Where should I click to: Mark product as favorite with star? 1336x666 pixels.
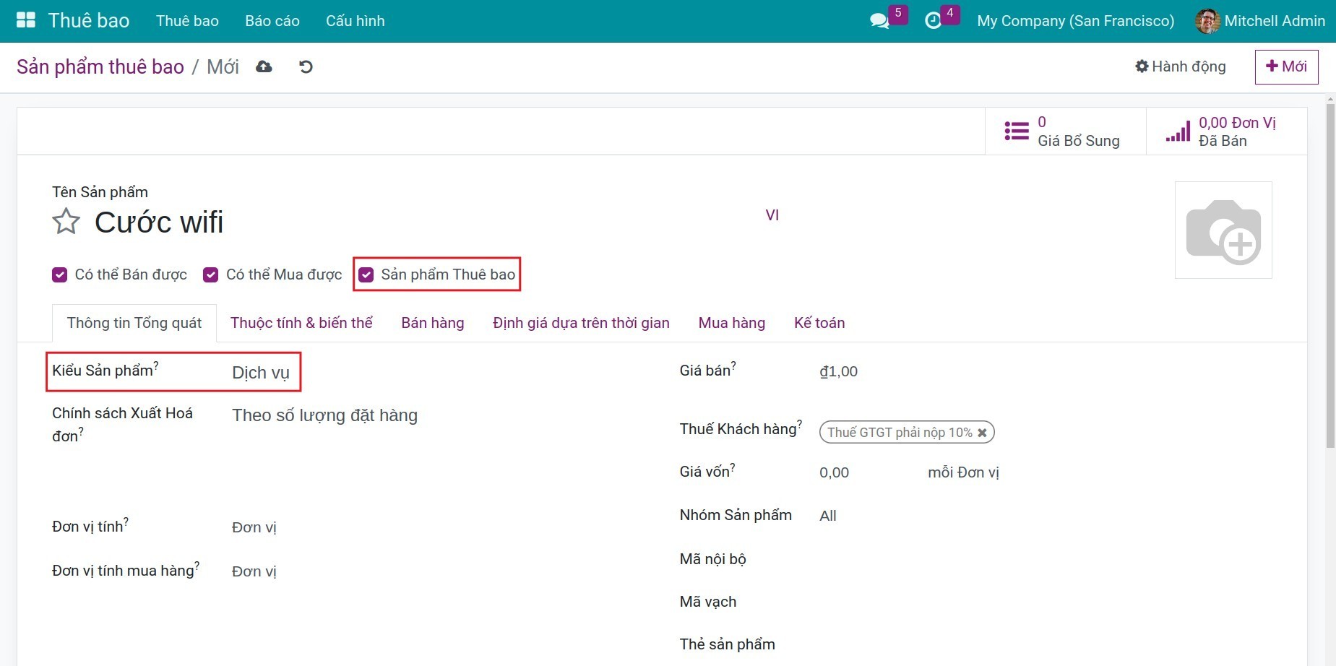pyautogui.click(x=66, y=222)
